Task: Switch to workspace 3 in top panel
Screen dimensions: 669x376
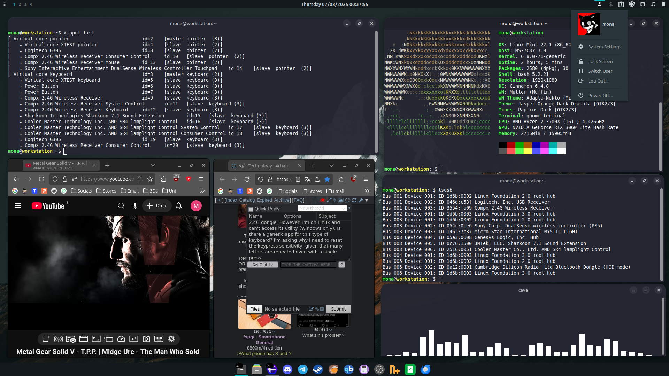Action: pyautogui.click(x=25, y=4)
